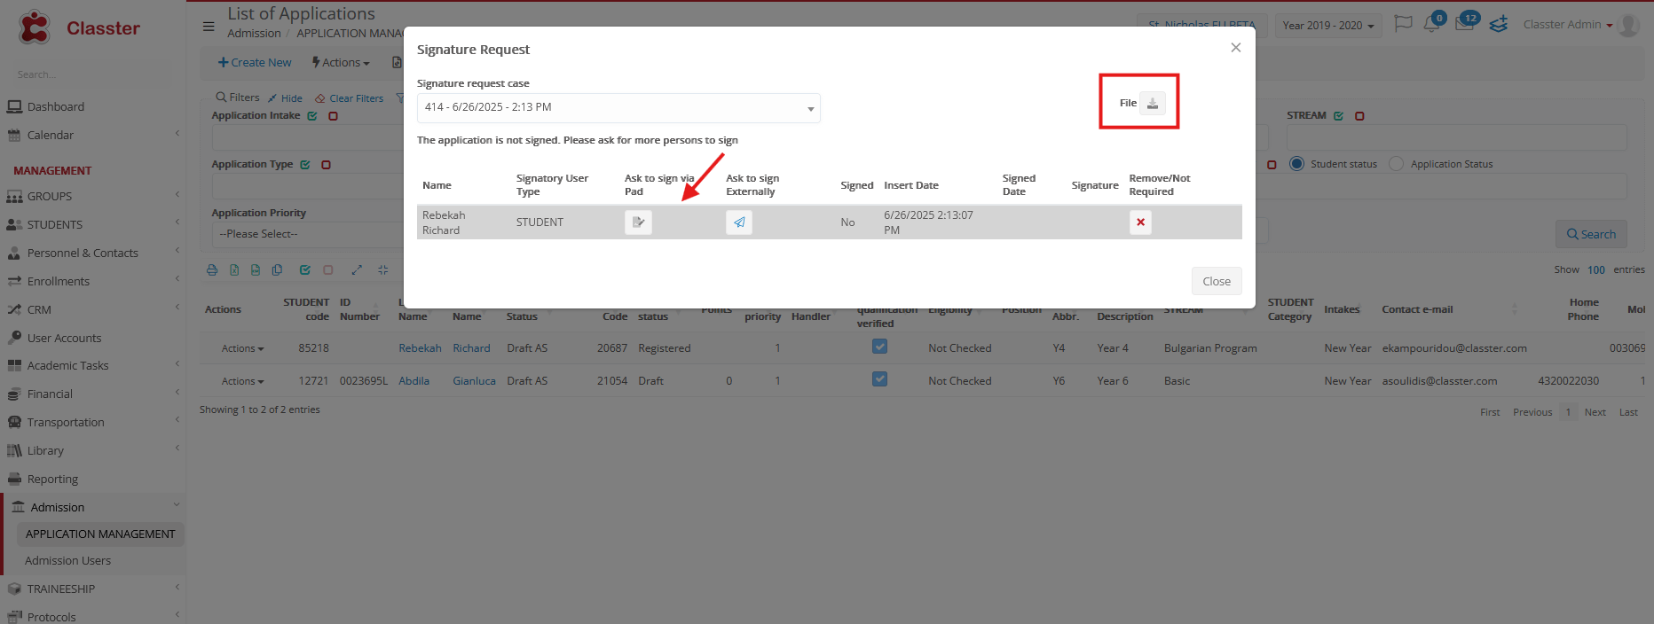Click the Ask to sign Externally send icon
The image size is (1654, 624).
[738, 222]
